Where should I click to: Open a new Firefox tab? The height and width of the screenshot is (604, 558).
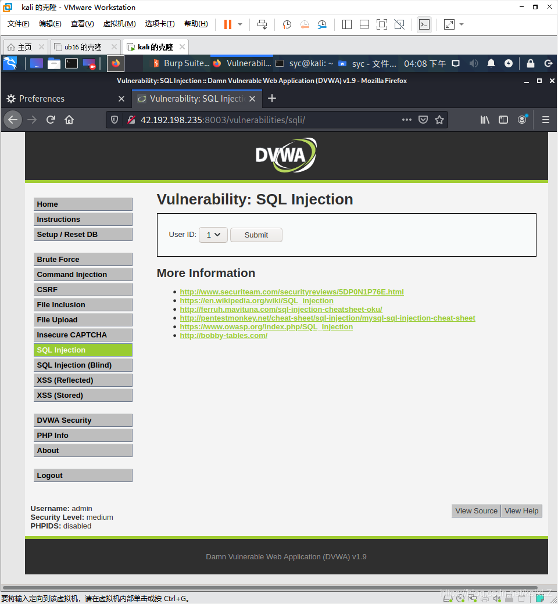[272, 98]
